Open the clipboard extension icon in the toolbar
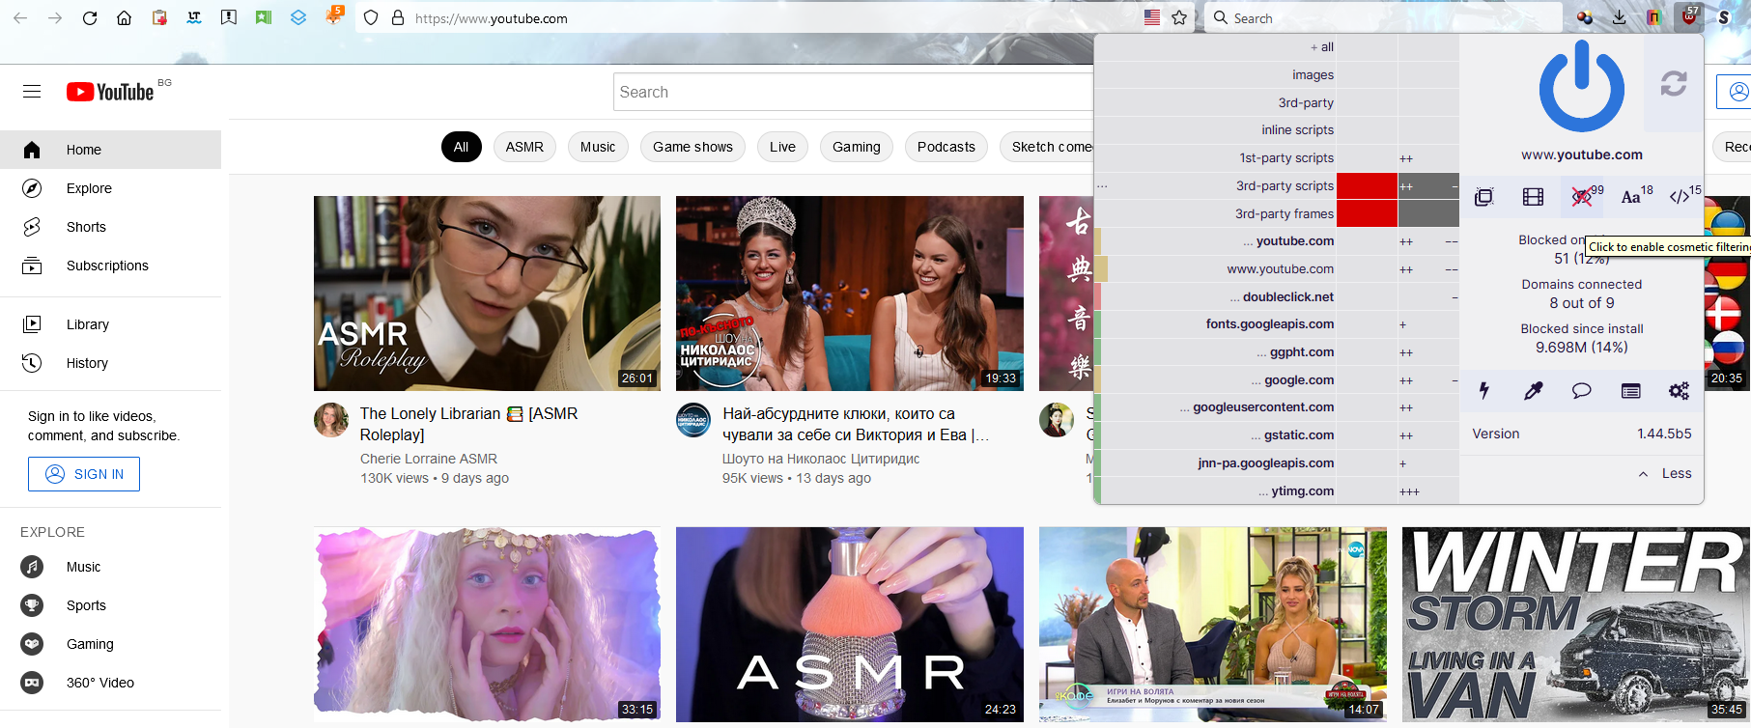Screen dimensions: 1751x728 click(159, 17)
